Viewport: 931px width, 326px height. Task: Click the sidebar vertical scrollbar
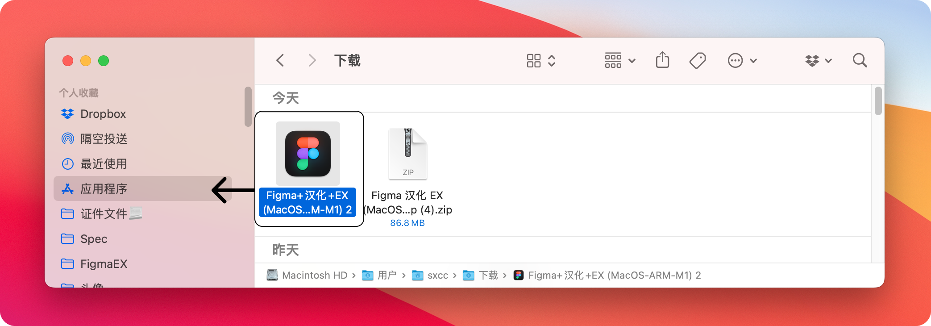248,107
